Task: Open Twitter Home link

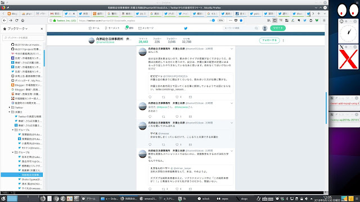Action: click(x=94, y=28)
